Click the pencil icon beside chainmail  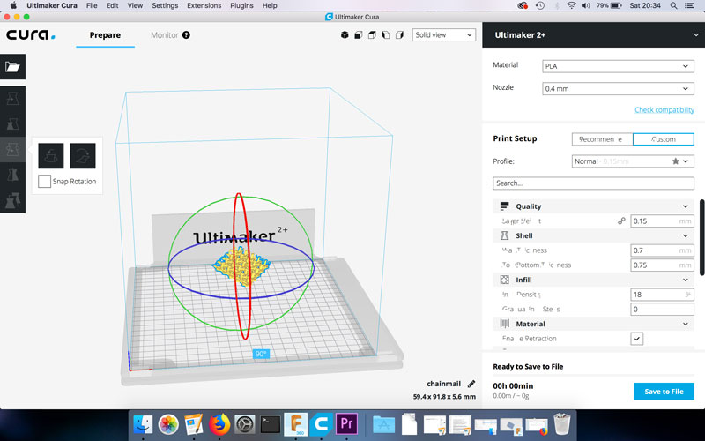(471, 384)
